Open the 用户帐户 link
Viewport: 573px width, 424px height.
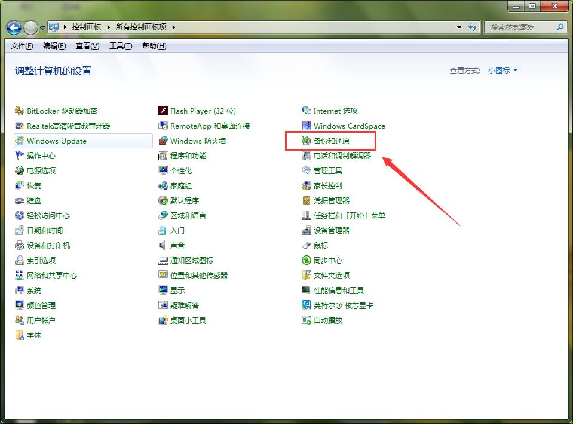(41, 320)
